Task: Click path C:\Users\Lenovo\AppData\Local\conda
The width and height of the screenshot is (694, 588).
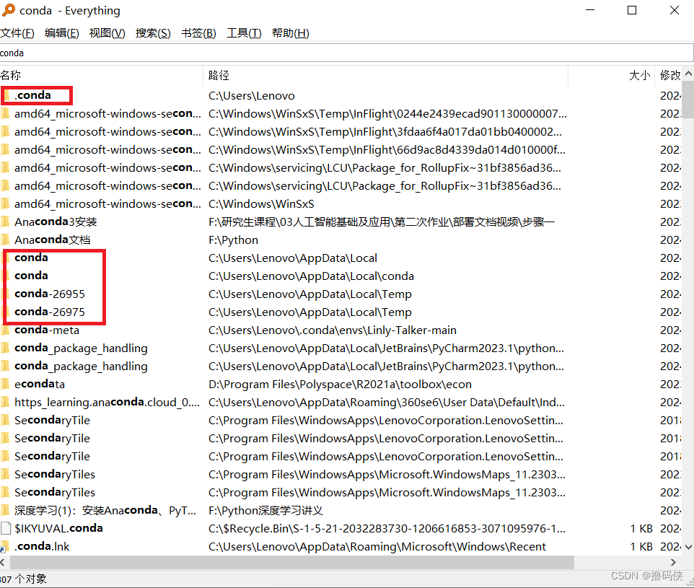Action: [x=311, y=276]
